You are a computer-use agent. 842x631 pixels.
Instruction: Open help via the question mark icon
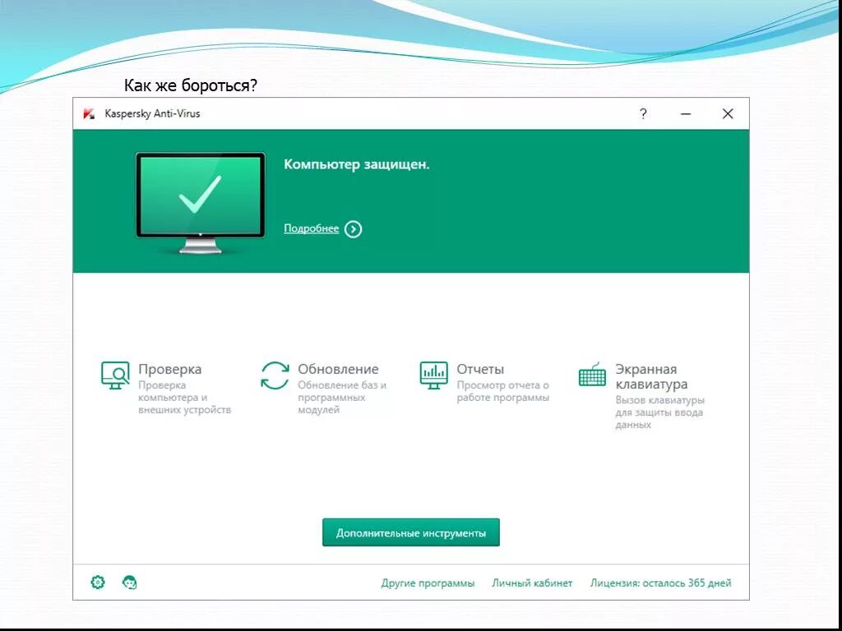click(643, 113)
